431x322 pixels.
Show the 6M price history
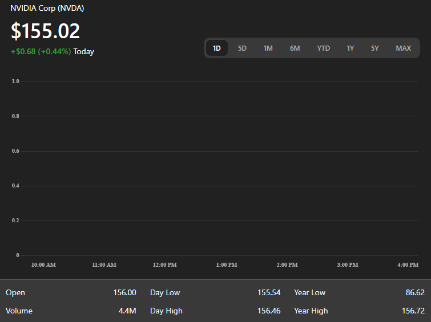pyautogui.click(x=295, y=48)
